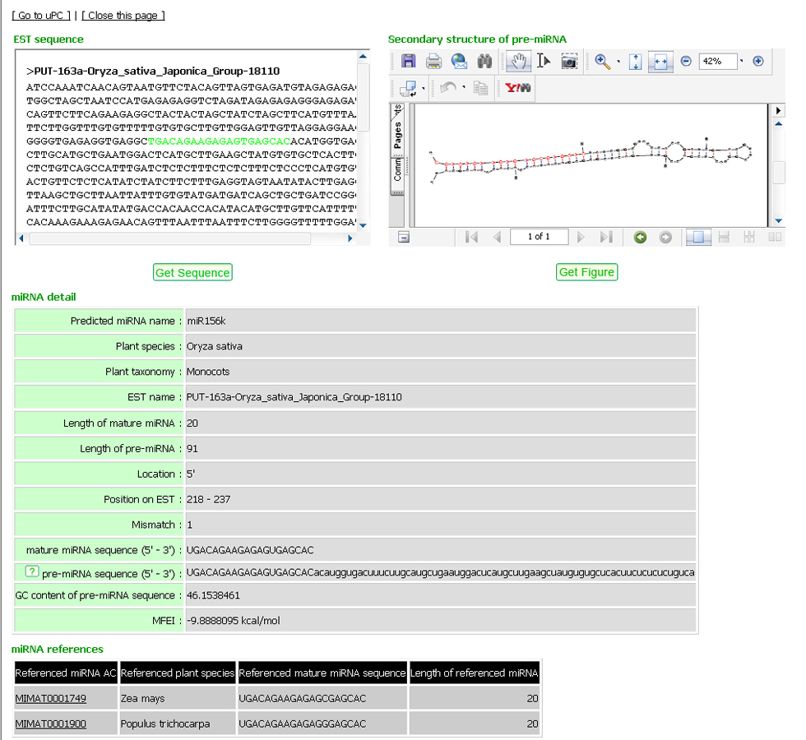
Task: Go back to previous view, green arrow
Action: [640, 237]
